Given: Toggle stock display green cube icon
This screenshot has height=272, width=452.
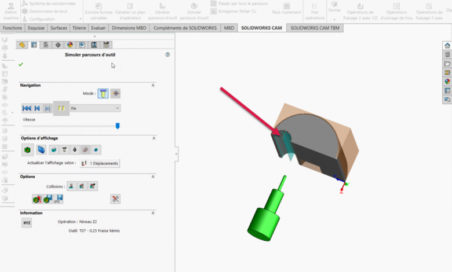Looking at the screenshot, I should click(x=27, y=150).
